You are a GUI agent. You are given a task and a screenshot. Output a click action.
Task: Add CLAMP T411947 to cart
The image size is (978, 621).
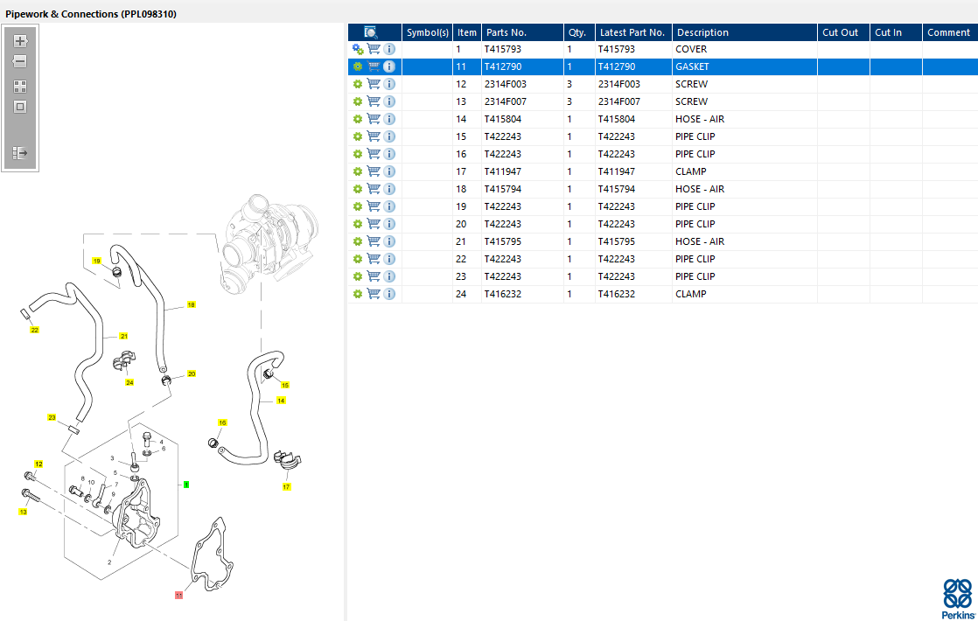374,171
